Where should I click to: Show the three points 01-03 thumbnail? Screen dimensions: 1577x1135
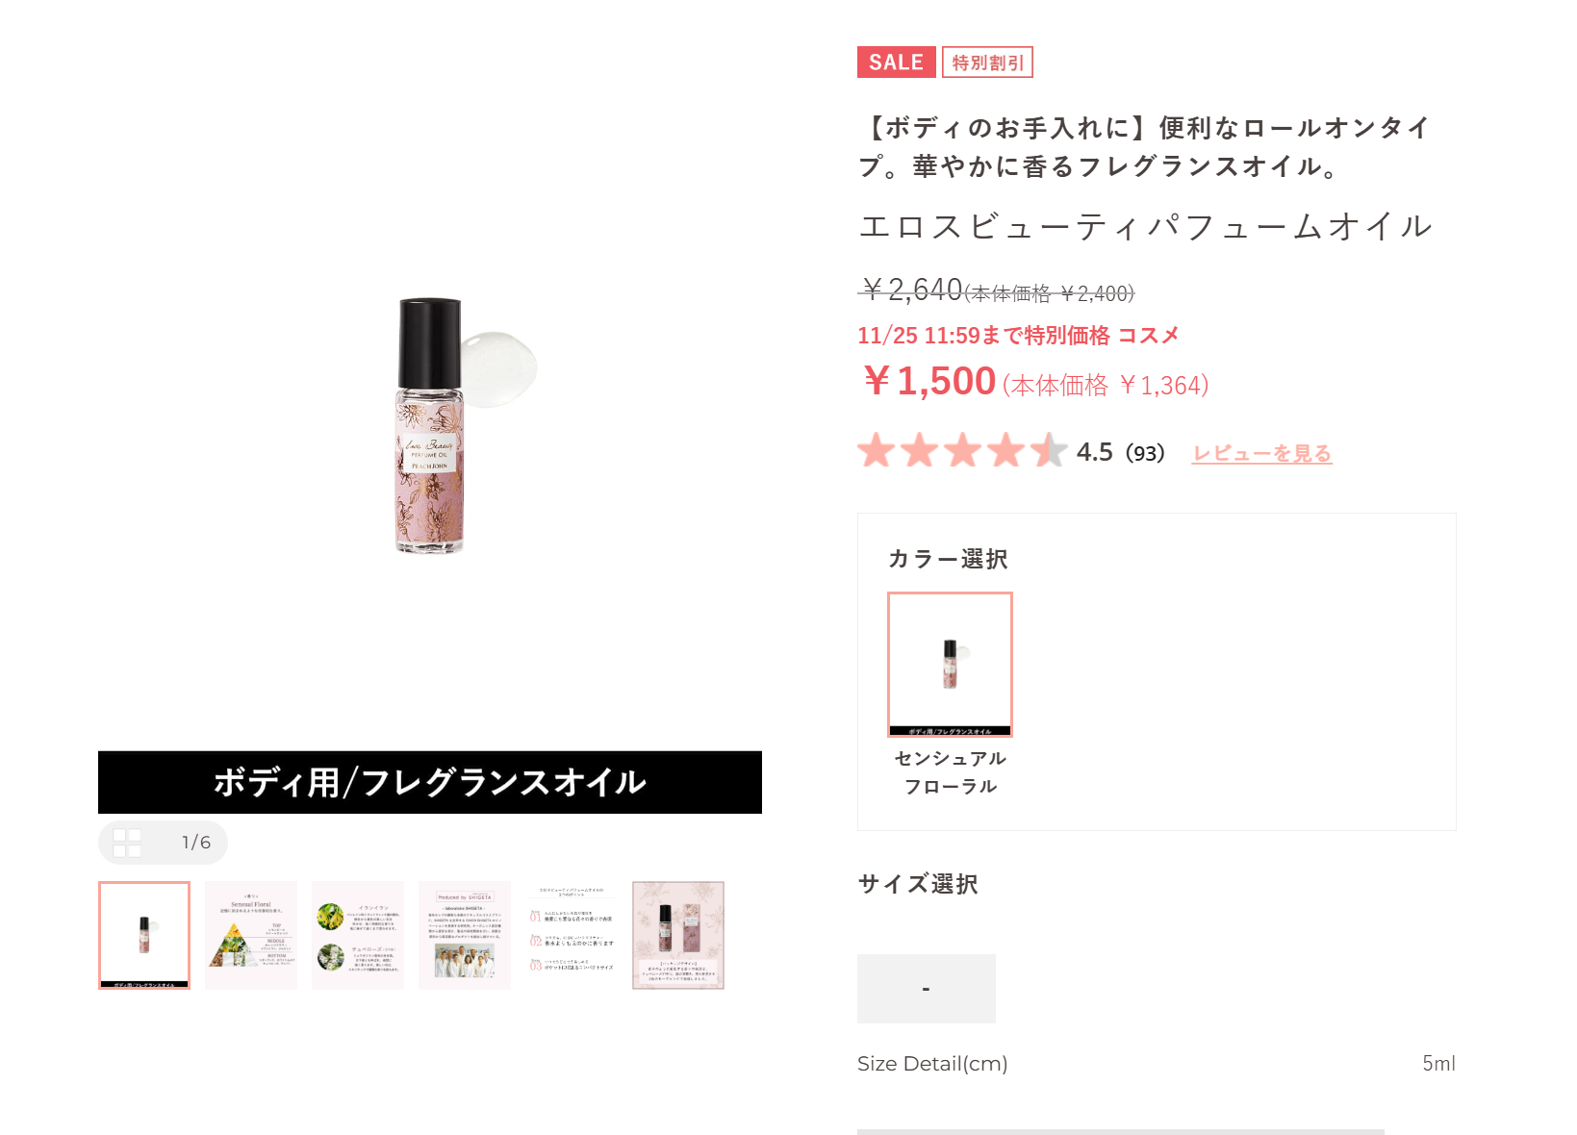[572, 935]
